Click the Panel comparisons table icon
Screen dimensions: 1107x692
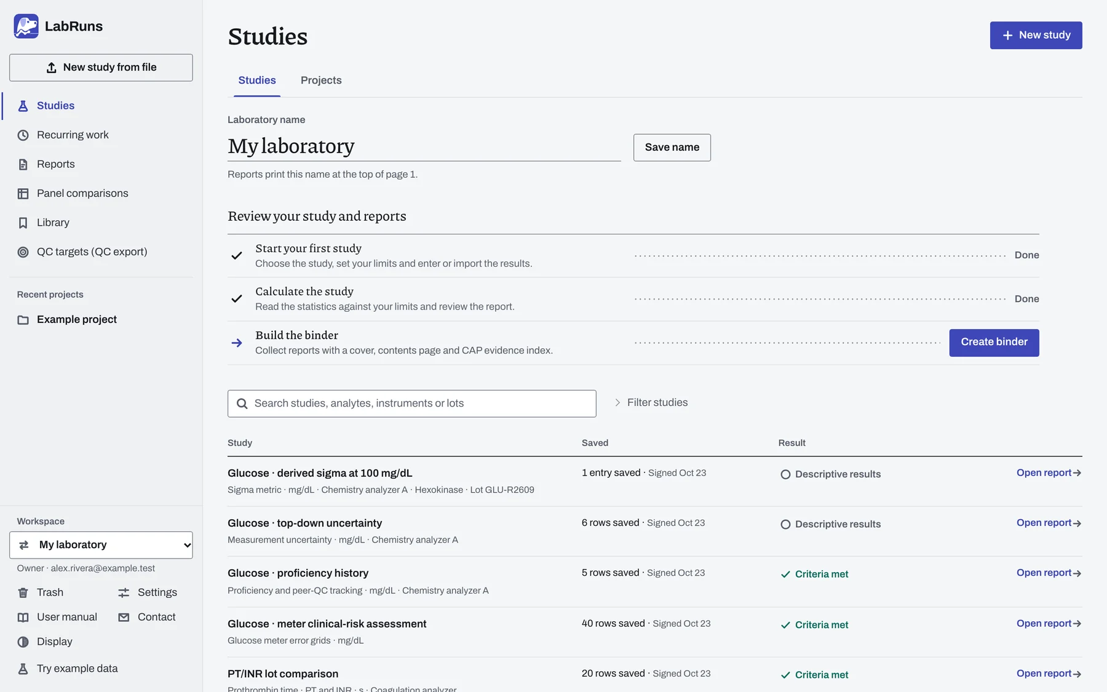23,194
